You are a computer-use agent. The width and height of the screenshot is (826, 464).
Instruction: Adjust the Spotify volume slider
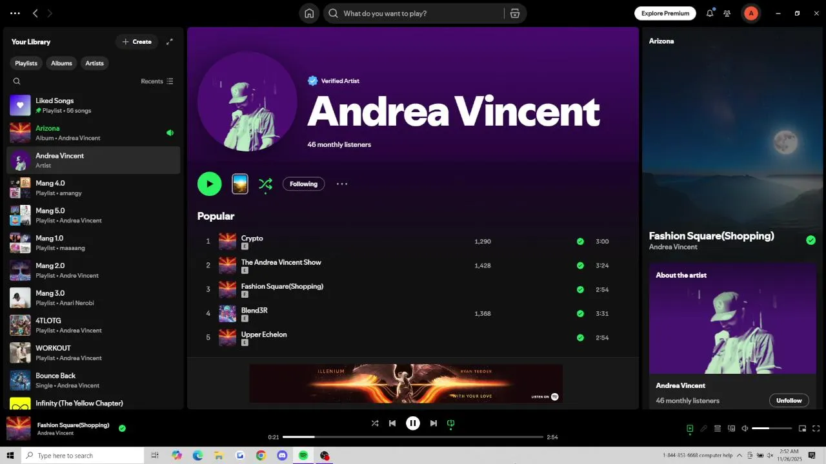772,429
